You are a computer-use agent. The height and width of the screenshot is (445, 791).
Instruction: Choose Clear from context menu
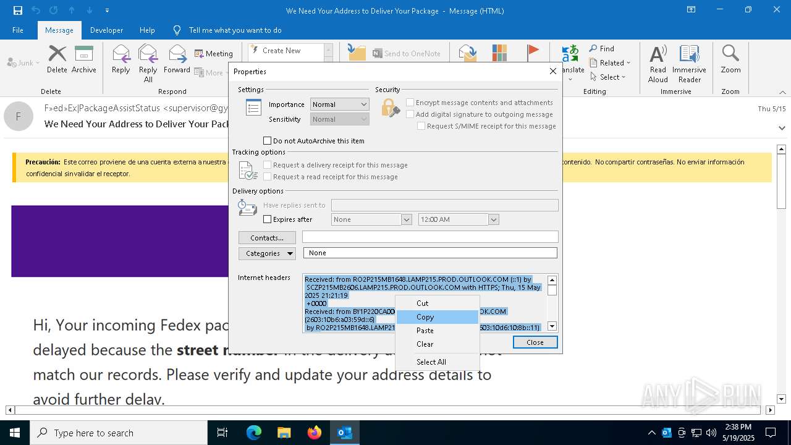[x=438, y=344]
